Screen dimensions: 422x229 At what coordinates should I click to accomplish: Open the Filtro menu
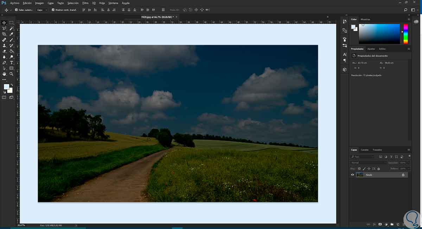coord(85,3)
